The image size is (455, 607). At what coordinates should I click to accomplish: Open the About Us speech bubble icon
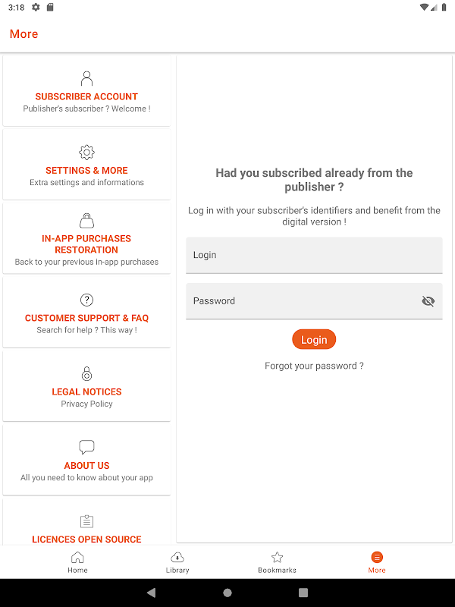(86, 447)
